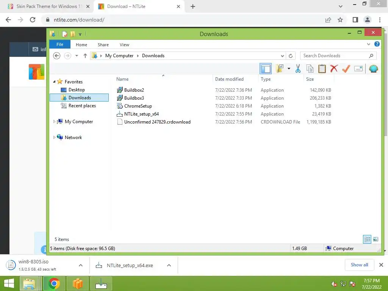Click Chrome address bar URL
This screenshot has height=291, width=388.
(x=79, y=20)
